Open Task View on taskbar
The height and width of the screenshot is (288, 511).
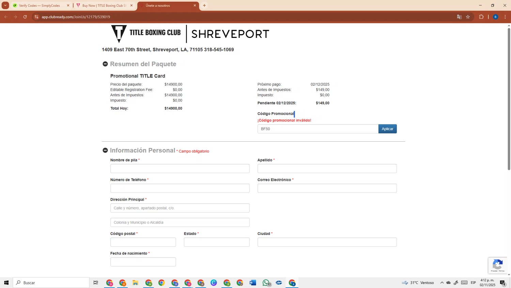96,283
